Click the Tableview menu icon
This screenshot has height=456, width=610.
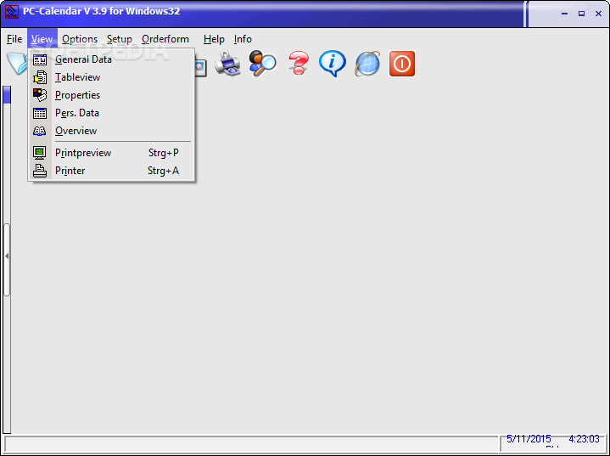40,77
